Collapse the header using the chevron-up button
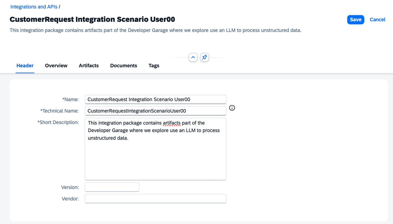The image size is (393, 224). click(193, 57)
